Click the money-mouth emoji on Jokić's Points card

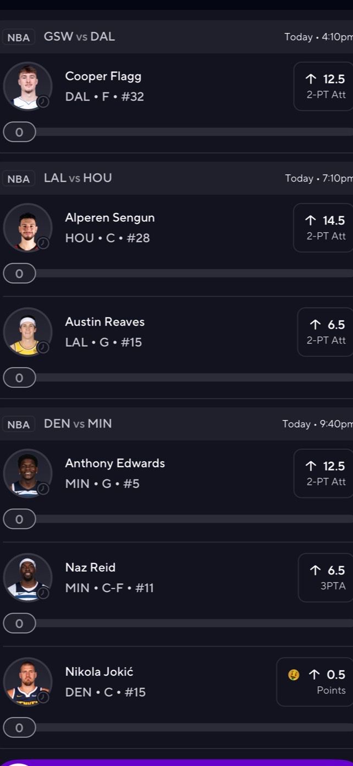point(294,674)
